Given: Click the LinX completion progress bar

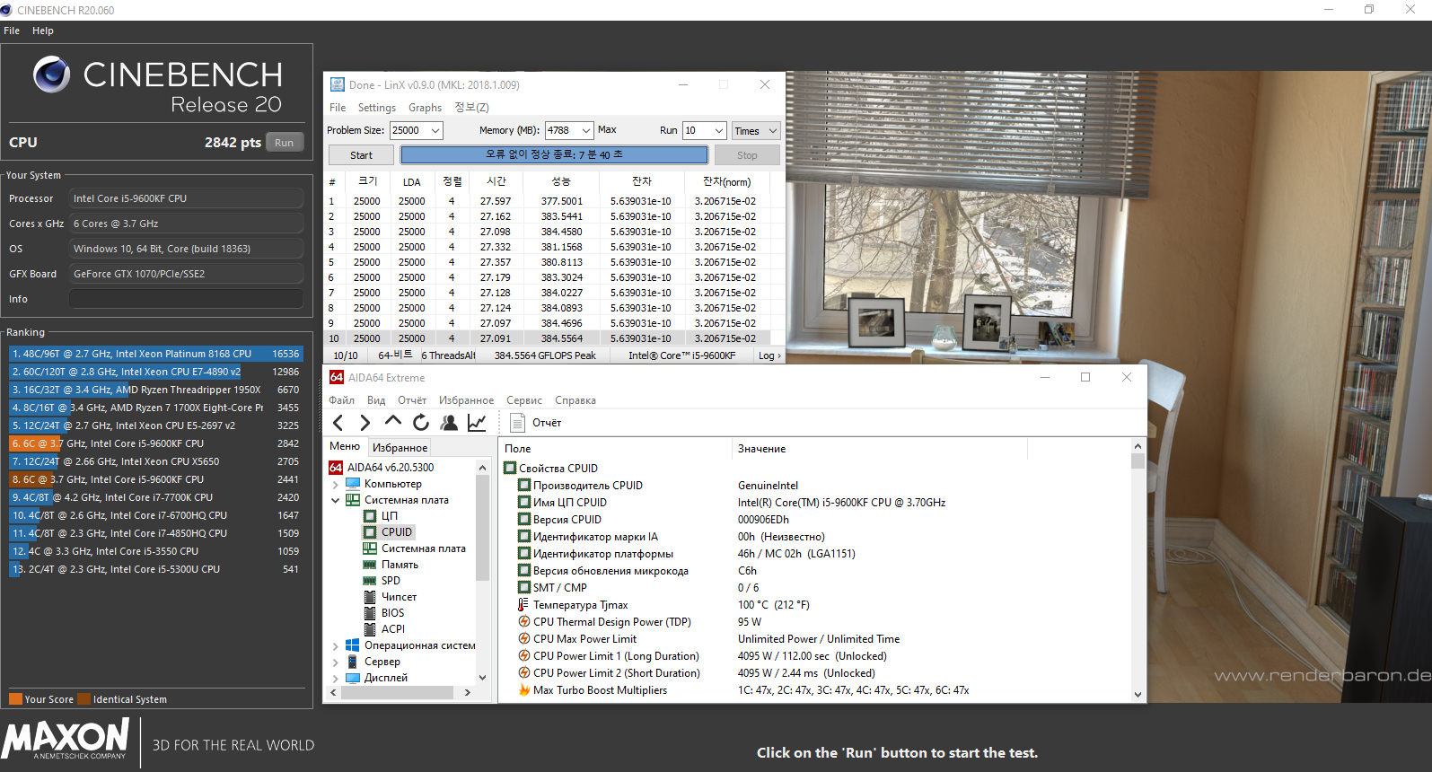Looking at the screenshot, I should click(x=554, y=155).
